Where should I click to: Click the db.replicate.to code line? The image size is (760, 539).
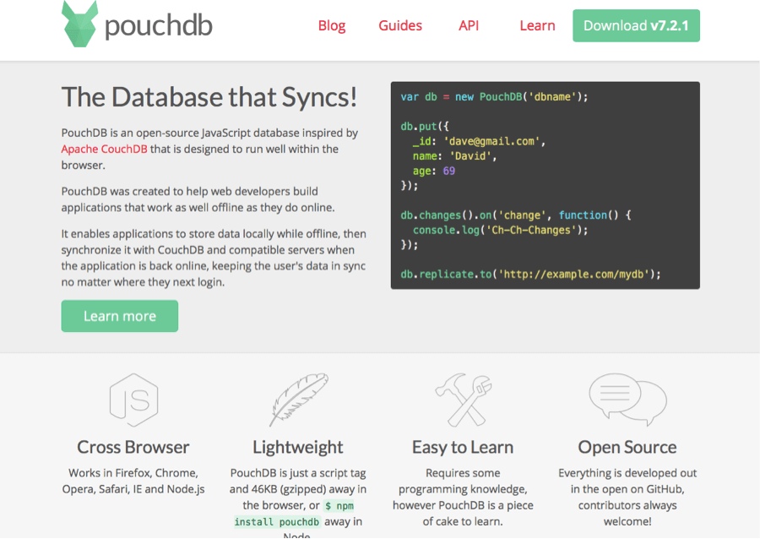tap(530, 275)
